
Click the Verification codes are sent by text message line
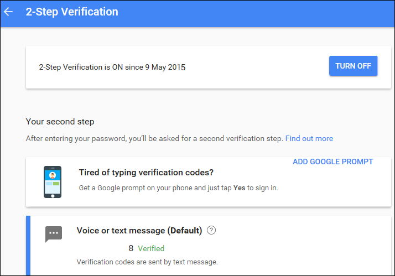pyautogui.click(x=147, y=262)
